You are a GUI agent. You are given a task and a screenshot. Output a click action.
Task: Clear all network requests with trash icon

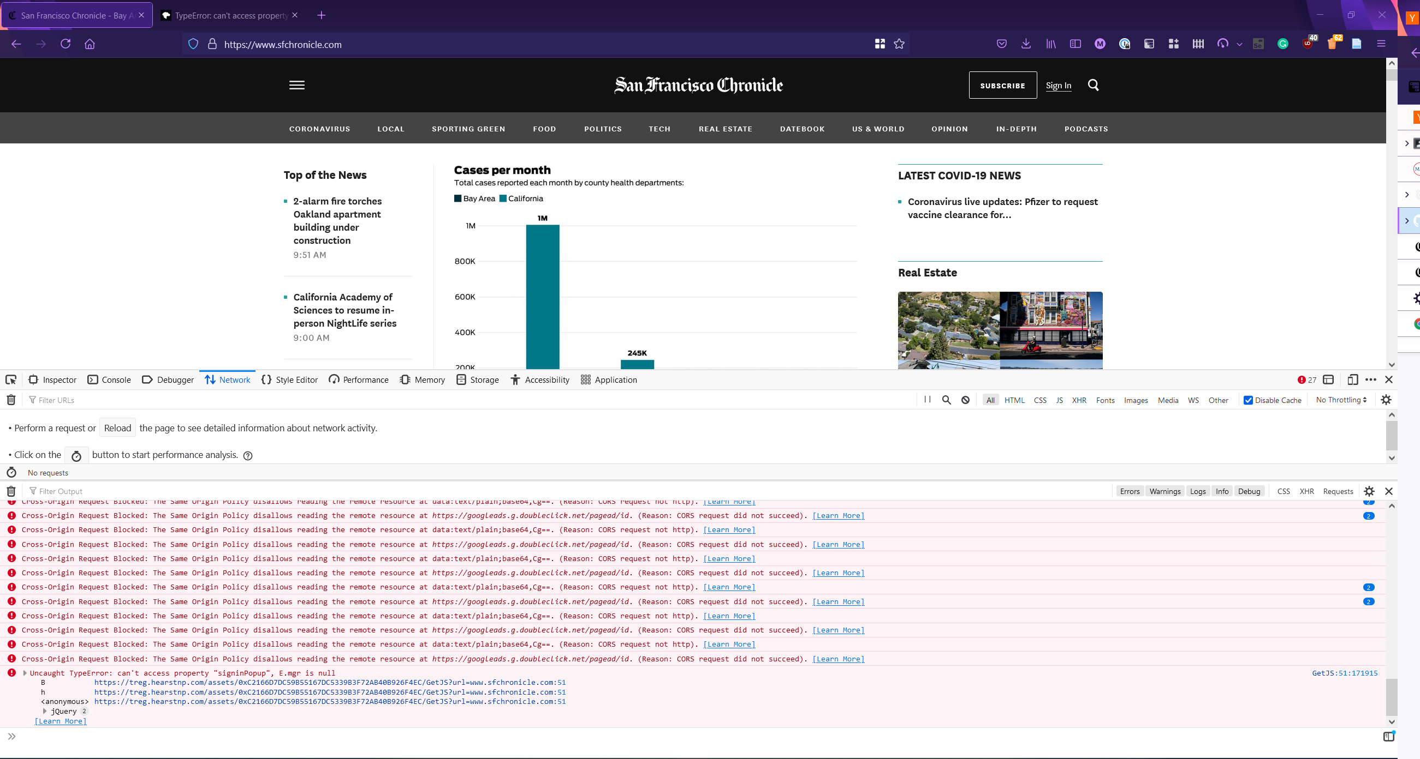[10, 400]
